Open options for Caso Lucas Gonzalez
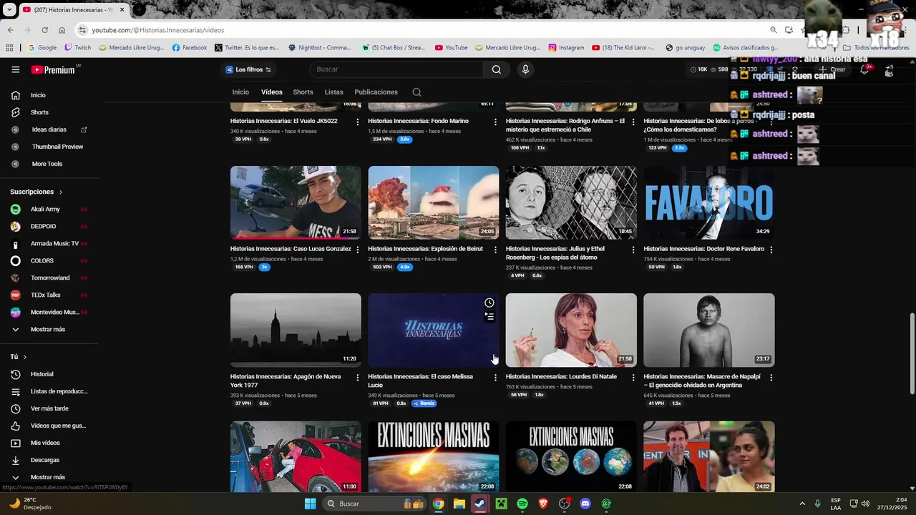 358,250
